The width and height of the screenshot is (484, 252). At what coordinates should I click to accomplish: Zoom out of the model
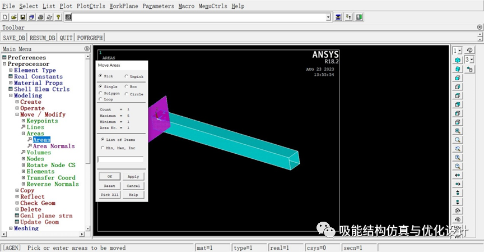click(x=458, y=166)
